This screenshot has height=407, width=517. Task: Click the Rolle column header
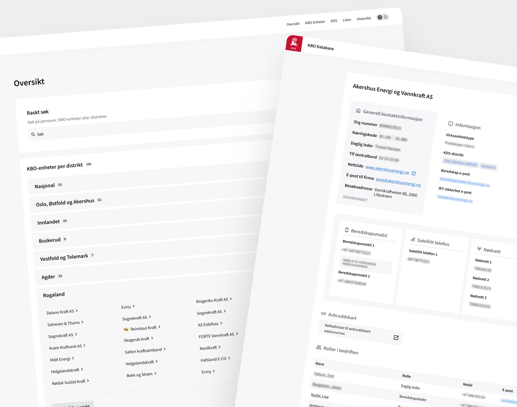(x=406, y=376)
